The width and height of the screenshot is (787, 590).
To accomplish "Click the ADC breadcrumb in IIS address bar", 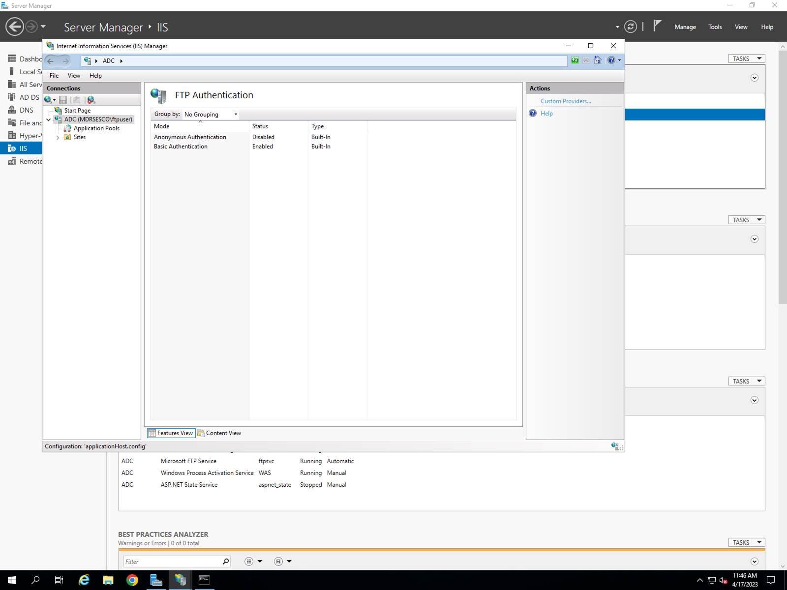I will point(109,61).
